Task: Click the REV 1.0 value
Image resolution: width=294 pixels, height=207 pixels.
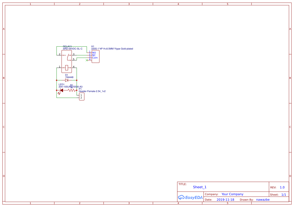Action: pyautogui.click(x=282, y=187)
